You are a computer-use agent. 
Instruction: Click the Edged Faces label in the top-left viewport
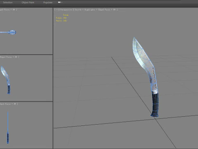tap(5, 10)
